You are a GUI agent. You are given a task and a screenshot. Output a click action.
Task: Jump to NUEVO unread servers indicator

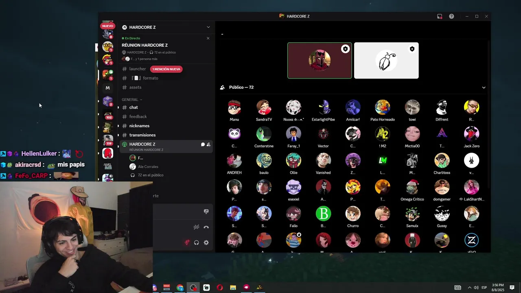(x=107, y=26)
